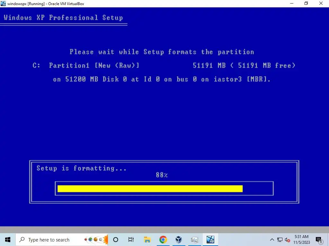Viewport: 329px width, 246px height.
Task: Open the clock showing 5:31 AM
Action: (301, 240)
